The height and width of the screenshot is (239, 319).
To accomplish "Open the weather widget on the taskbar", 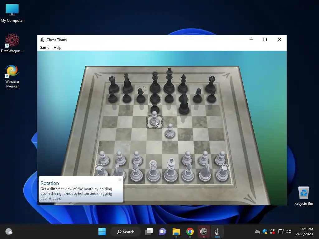I will 9,232.
